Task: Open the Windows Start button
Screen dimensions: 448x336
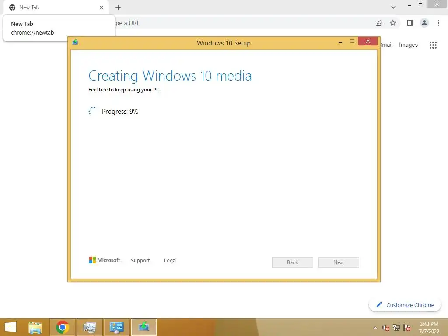Action: point(10,327)
